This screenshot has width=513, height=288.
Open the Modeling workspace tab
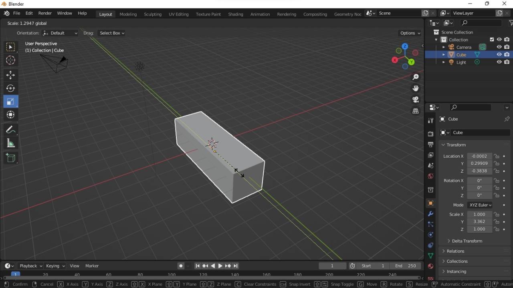[x=128, y=14]
